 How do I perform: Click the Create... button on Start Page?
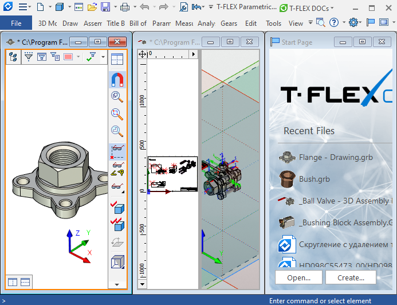(351, 277)
